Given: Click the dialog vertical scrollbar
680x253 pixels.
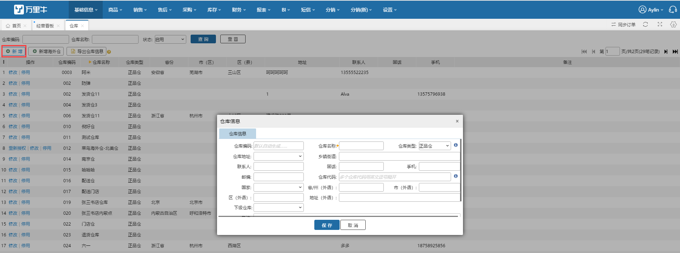Looking at the screenshot, I should coord(461,170).
